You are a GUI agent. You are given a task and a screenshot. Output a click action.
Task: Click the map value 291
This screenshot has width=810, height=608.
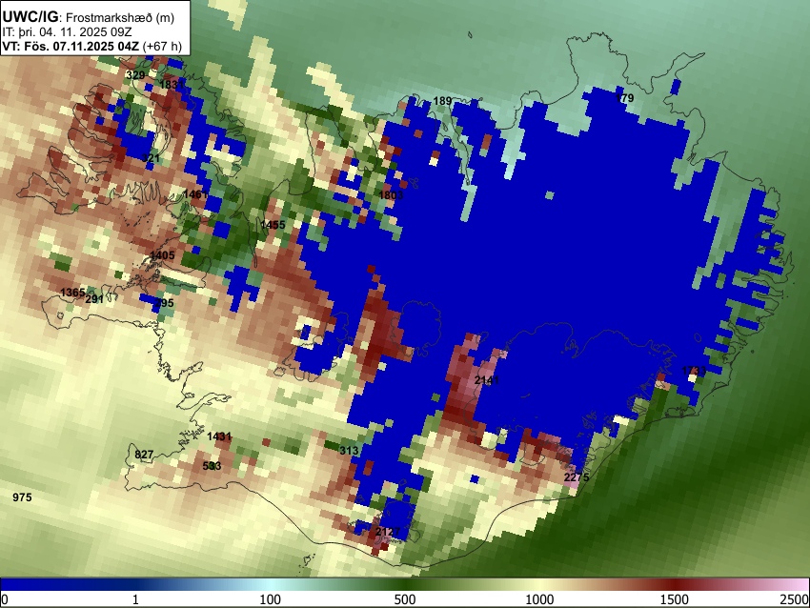(94, 298)
